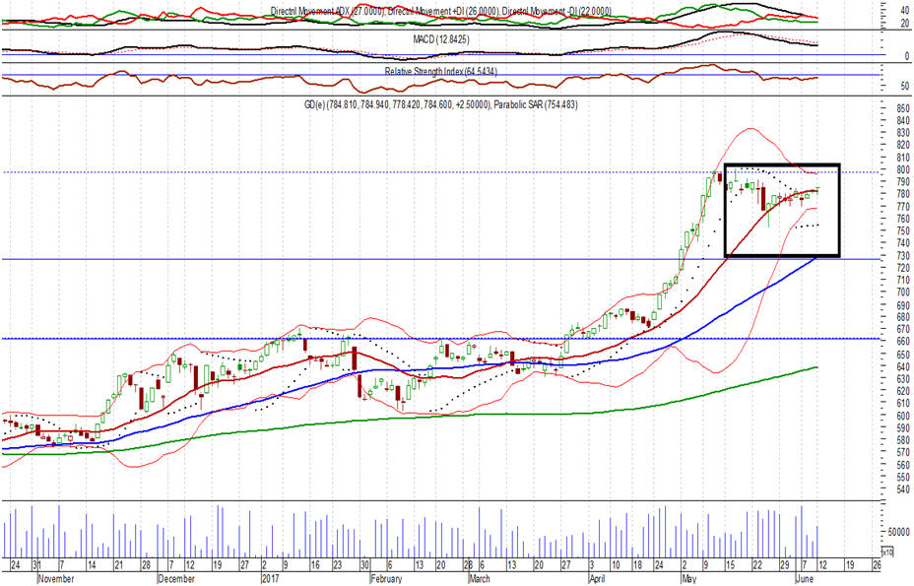Select the 660 price axis value

(903, 342)
